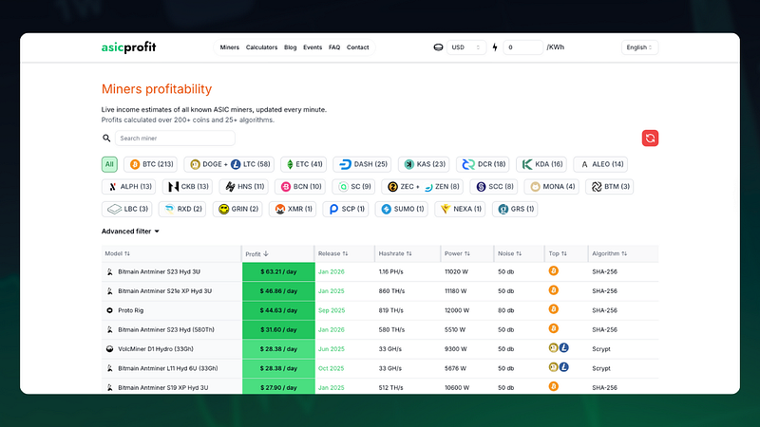Click the MONA coin icon
This screenshot has width=760, height=427.
coord(535,187)
